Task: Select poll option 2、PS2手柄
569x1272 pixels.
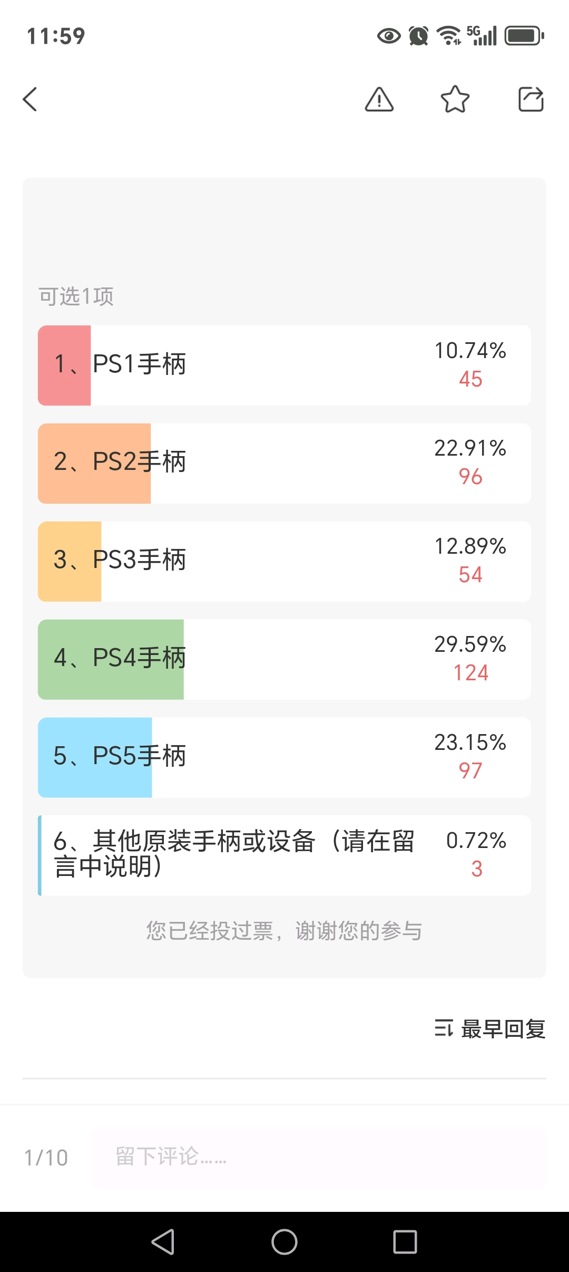Action: (x=284, y=463)
